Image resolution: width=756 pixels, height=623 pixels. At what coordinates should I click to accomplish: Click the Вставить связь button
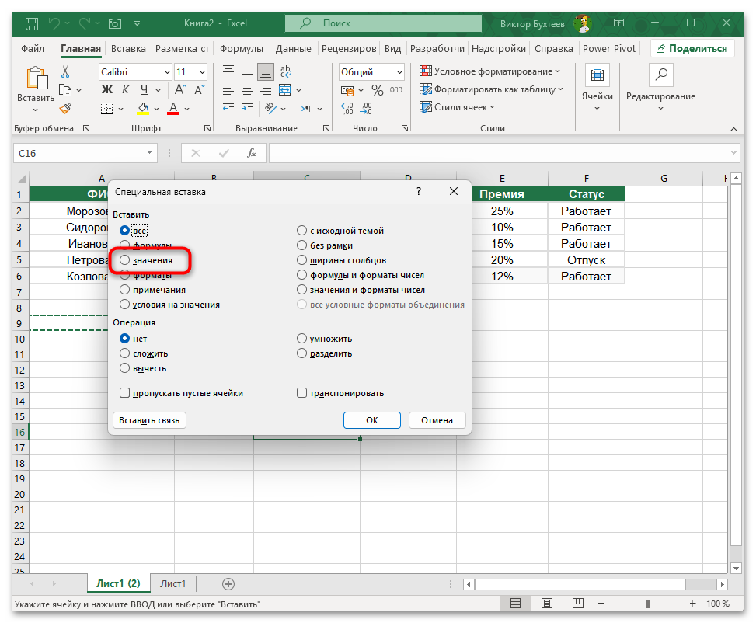149,419
